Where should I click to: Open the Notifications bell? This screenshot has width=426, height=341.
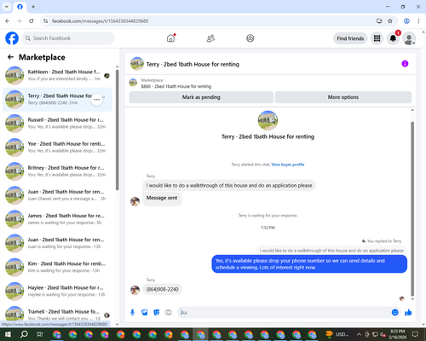point(393,38)
